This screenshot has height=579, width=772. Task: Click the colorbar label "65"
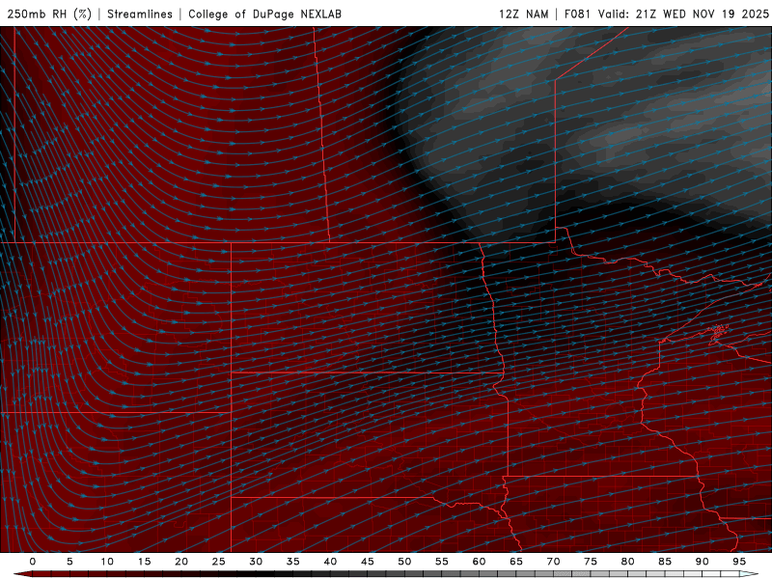516,562
